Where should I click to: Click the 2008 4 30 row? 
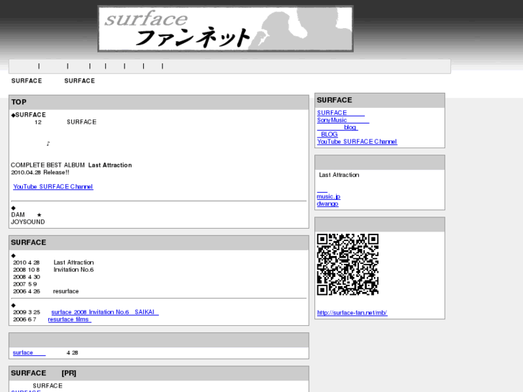[27, 277]
